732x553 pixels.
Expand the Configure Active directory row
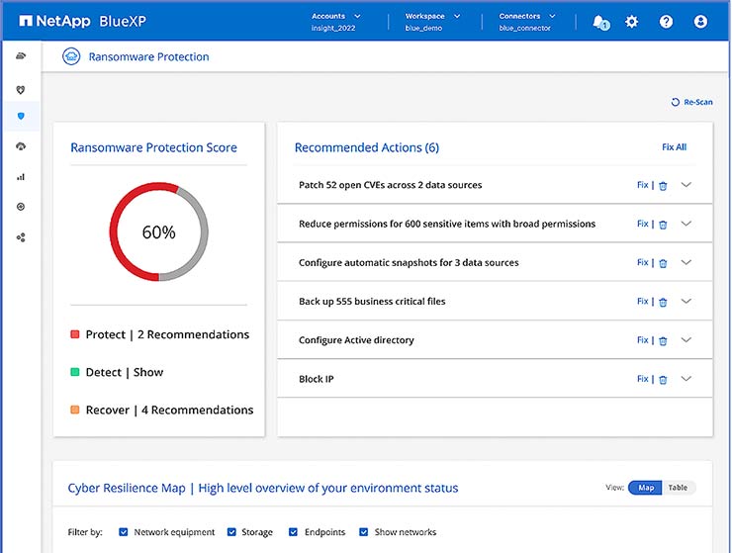click(x=686, y=339)
